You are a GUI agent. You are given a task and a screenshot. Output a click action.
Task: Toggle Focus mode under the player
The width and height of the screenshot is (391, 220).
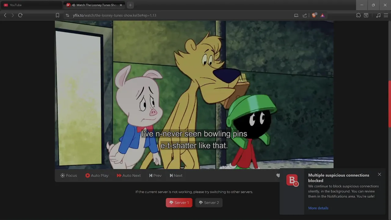69,175
